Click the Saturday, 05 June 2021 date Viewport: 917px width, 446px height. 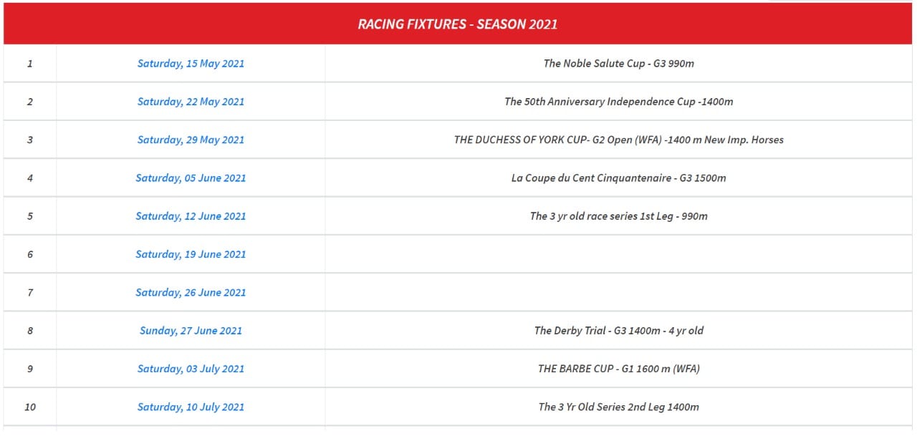click(191, 178)
